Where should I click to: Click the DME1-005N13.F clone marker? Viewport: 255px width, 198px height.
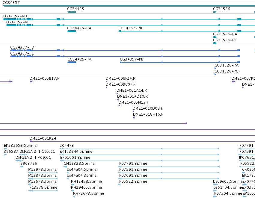pyautogui.click(x=119, y=105)
